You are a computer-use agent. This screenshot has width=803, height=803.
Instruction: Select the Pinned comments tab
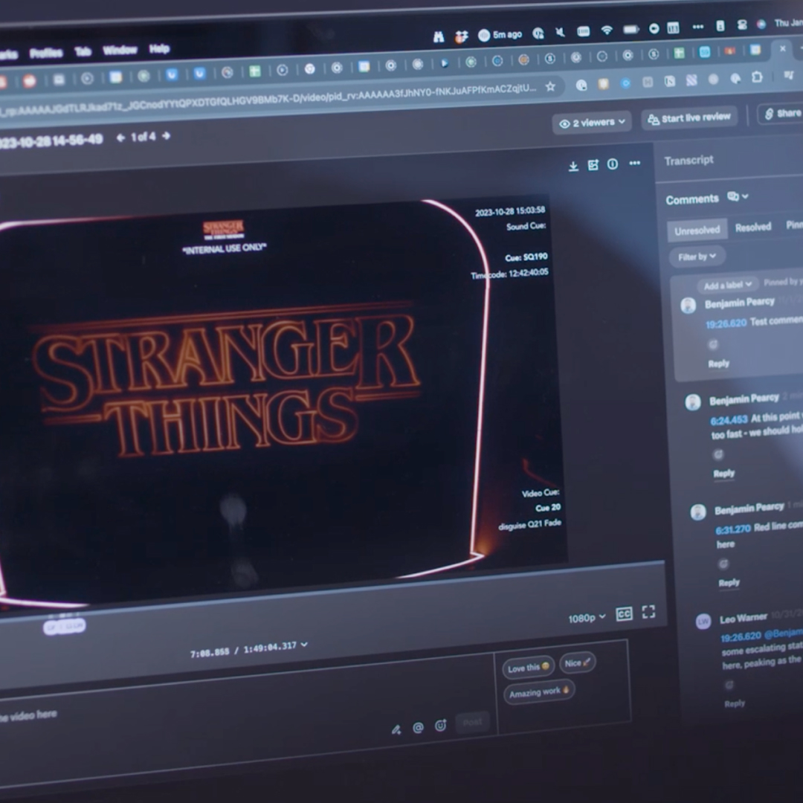[794, 225]
